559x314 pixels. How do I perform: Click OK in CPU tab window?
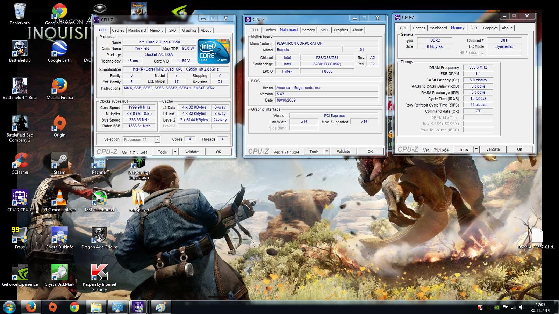[218, 152]
